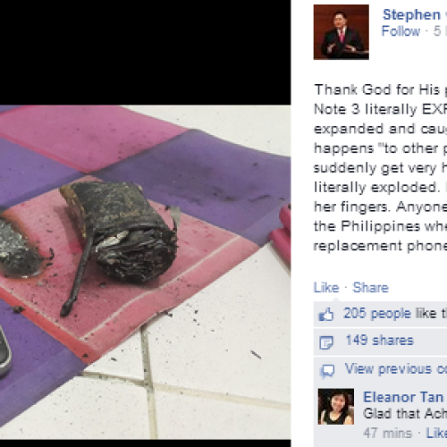Click the thumbs-up likes icon
Image resolution: width=447 pixels, height=447 pixels.
(325, 314)
